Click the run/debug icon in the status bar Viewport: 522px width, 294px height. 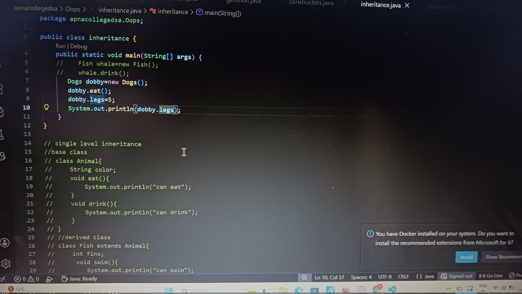tap(50, 279)
